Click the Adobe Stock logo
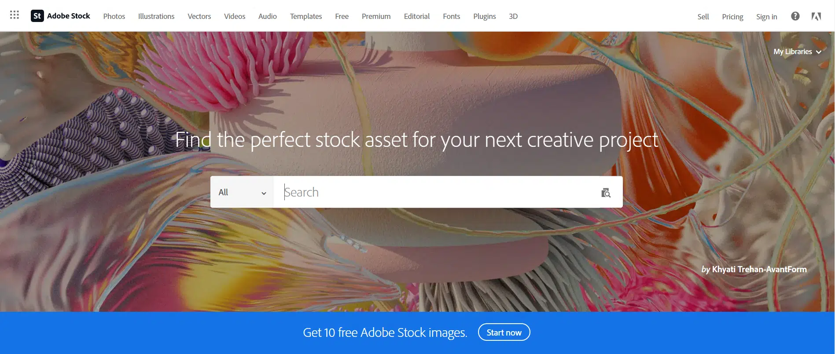835x354 pixels. (x=60, y=16)
